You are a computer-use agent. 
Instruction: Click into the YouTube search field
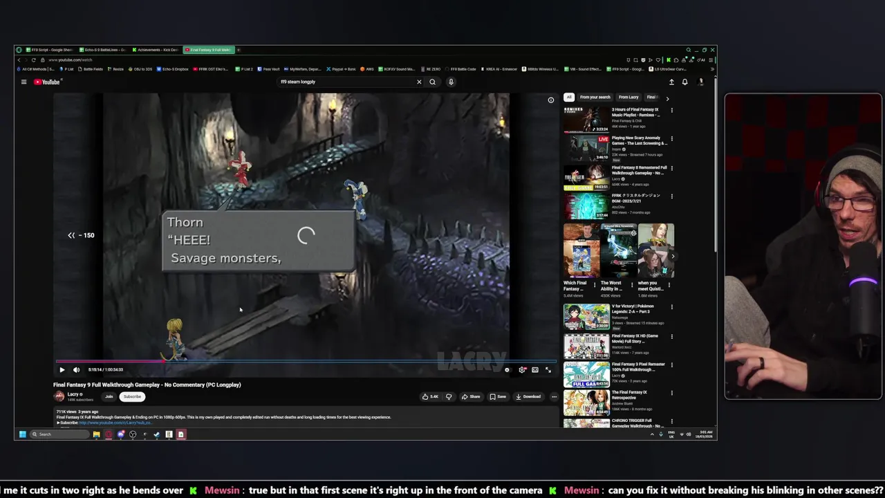pos(346,82)
